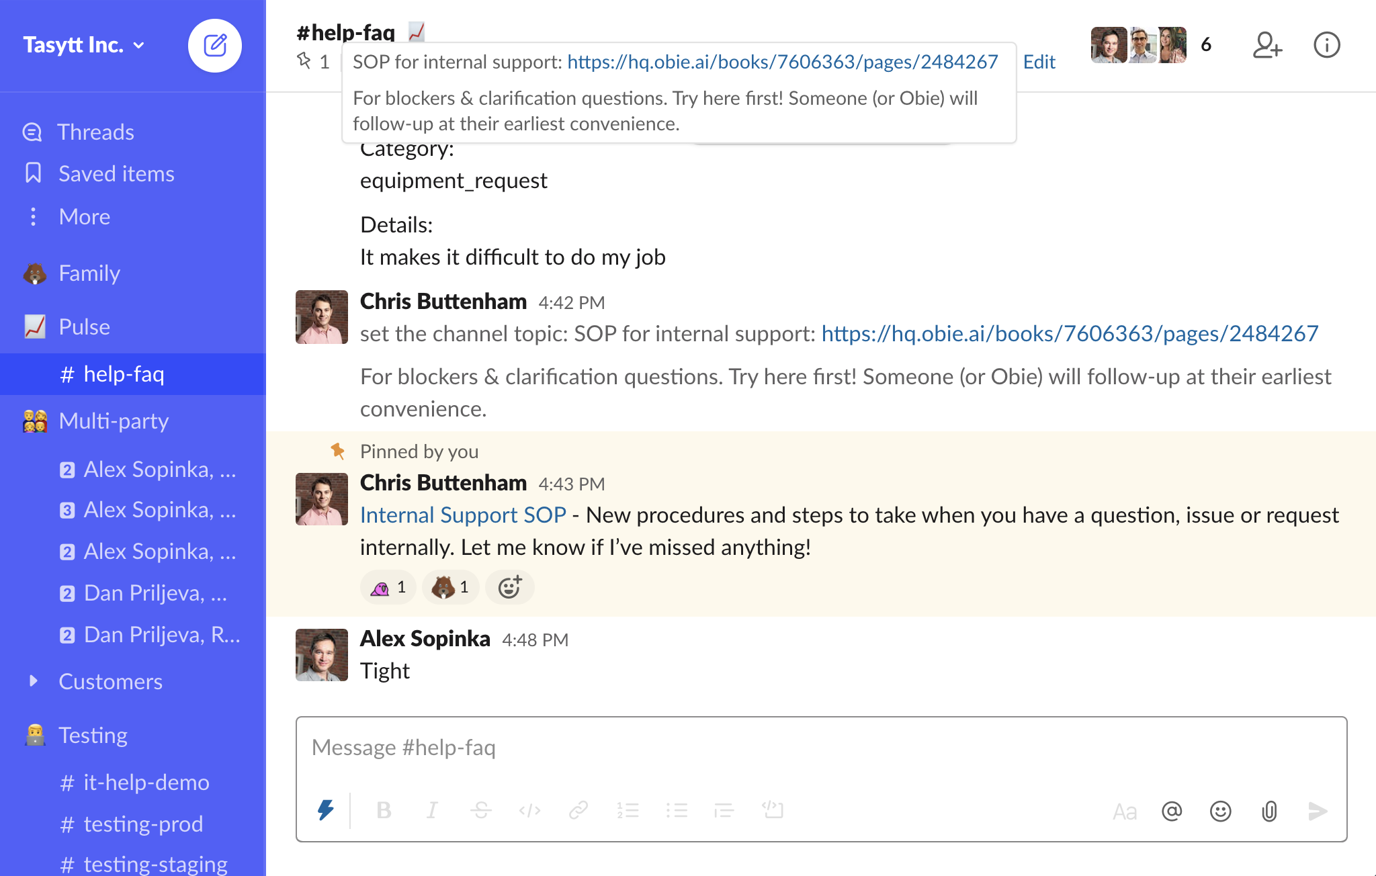Open the testing-staging channel
1376x876 pixels.
(x=144, y=864)
